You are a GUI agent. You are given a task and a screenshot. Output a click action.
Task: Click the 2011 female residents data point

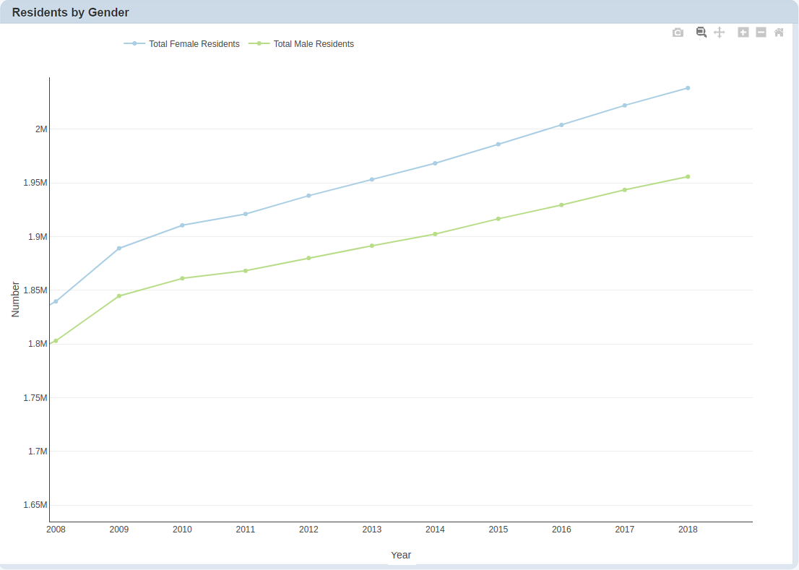pos(246,214)
